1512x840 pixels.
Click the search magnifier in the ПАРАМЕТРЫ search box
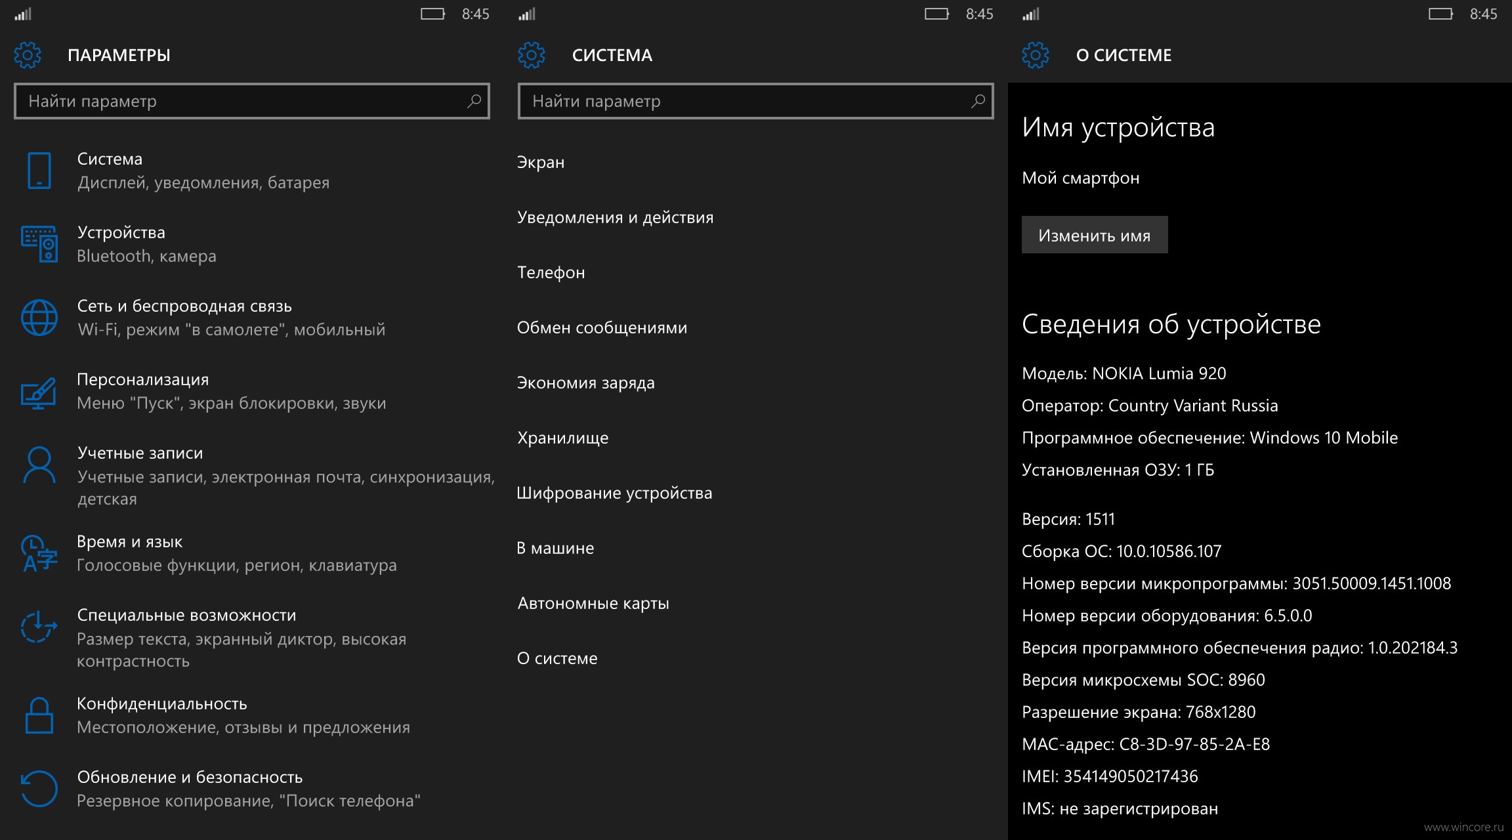pos(474,101)
